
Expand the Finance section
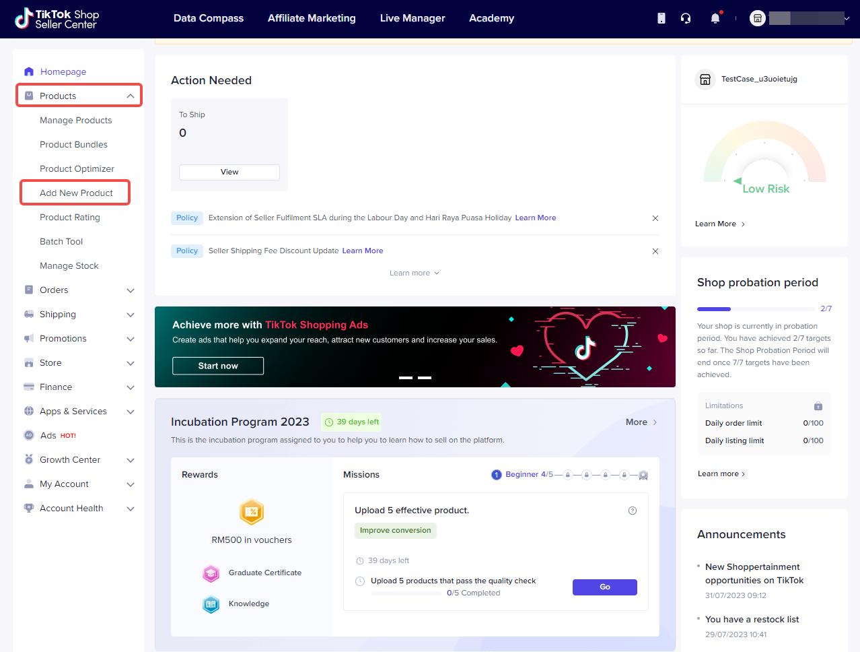131,387
